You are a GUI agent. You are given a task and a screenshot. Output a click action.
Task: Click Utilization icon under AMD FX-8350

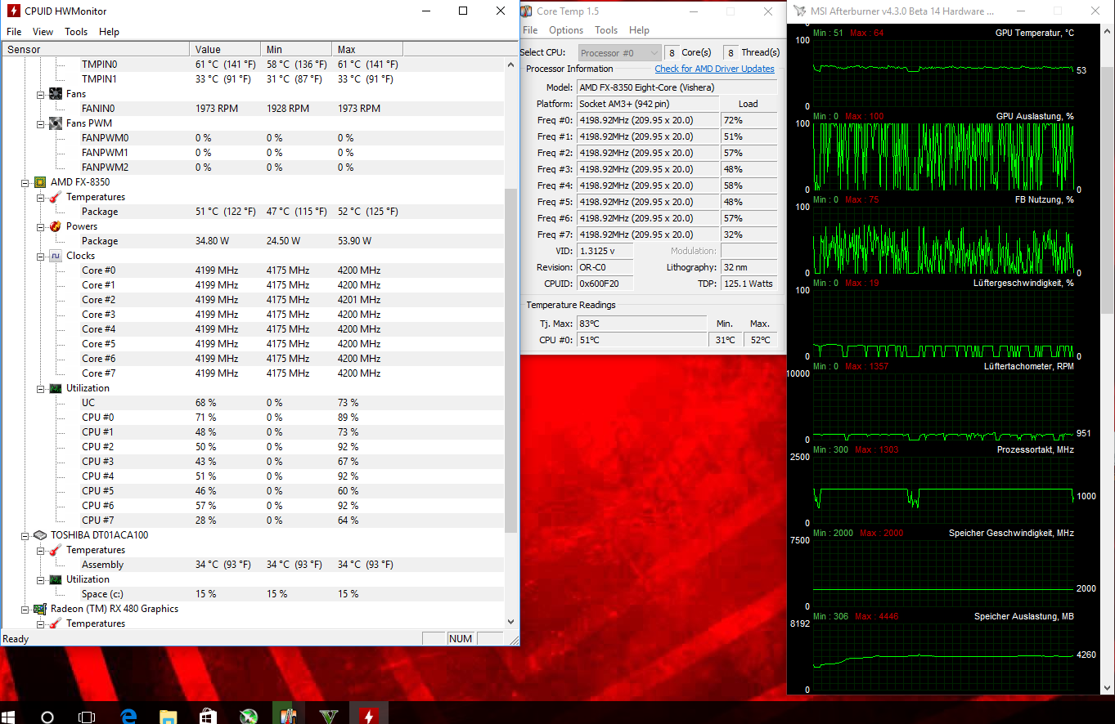(x=56, y=388)
